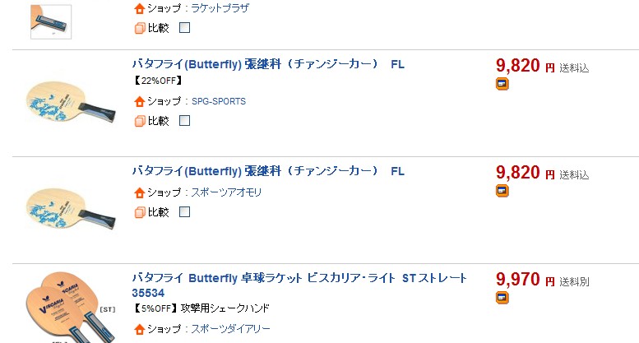The height and width of the screenshot is (343, 639).
Task: Open the SPG-SPORTS shop link
Action: point(218,101)
